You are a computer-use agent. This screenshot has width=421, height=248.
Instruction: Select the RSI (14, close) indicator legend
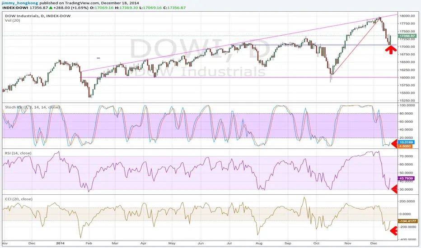pos(18,153)
